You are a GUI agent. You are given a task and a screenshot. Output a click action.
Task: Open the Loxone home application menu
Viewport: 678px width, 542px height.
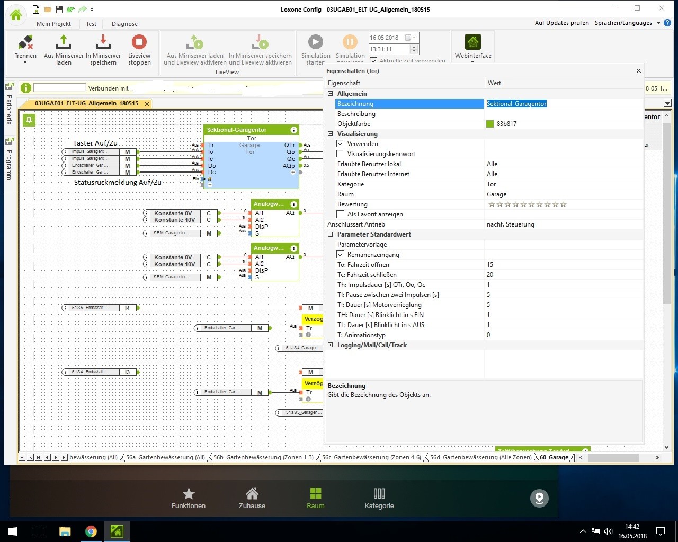click(16, 15)
